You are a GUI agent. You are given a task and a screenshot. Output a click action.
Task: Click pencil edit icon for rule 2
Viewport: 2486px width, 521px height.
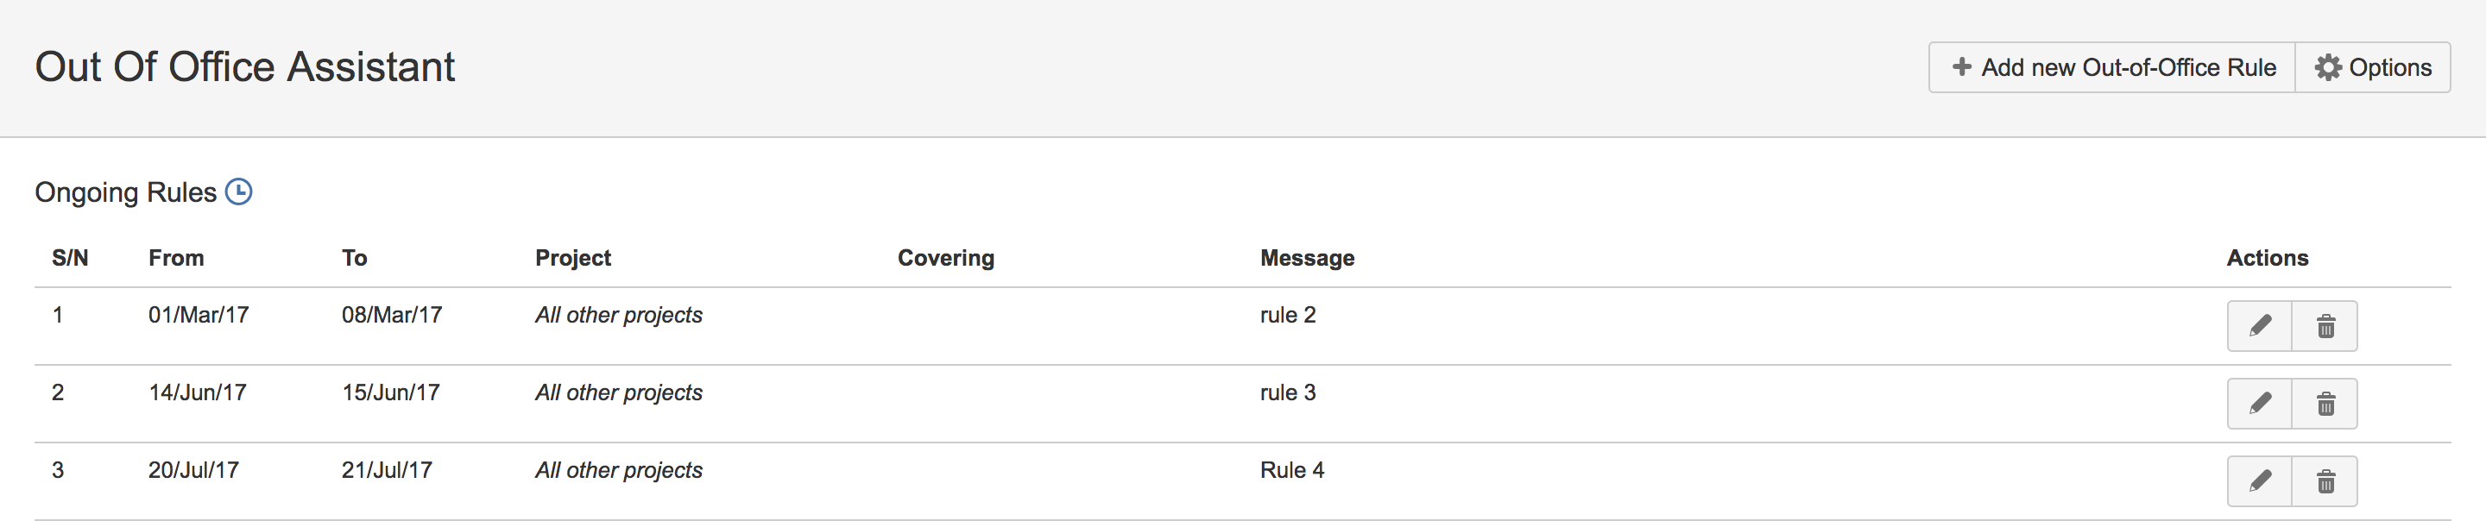point(2258,326)
